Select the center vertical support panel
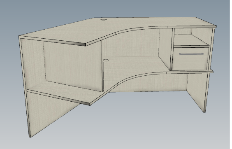The image size is (232, 149). tap(102, 66)
